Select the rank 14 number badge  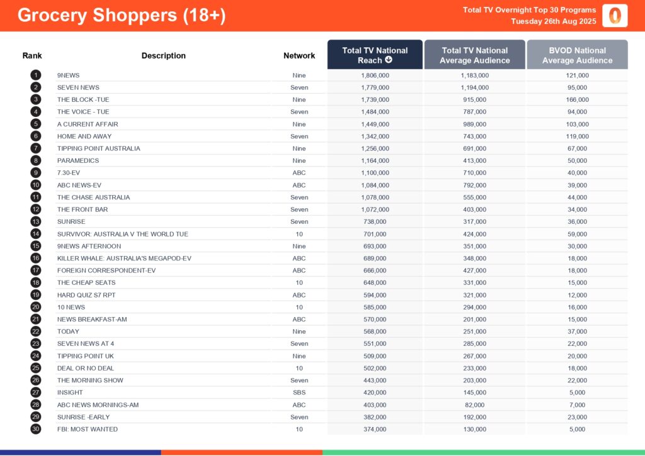coord(35,234)
